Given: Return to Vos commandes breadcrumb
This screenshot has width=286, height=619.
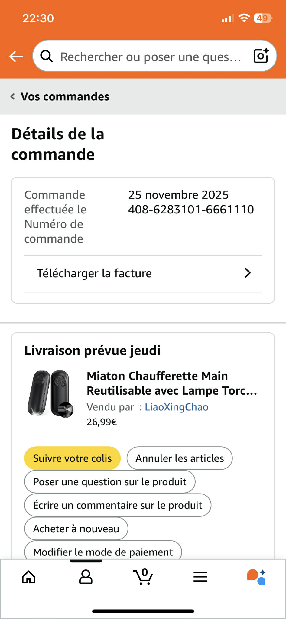Looking at the screenshot, I should [x=65, y=96].
